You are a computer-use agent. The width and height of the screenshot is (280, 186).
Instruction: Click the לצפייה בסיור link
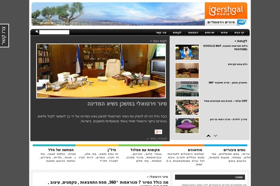(x=157, y=139)
